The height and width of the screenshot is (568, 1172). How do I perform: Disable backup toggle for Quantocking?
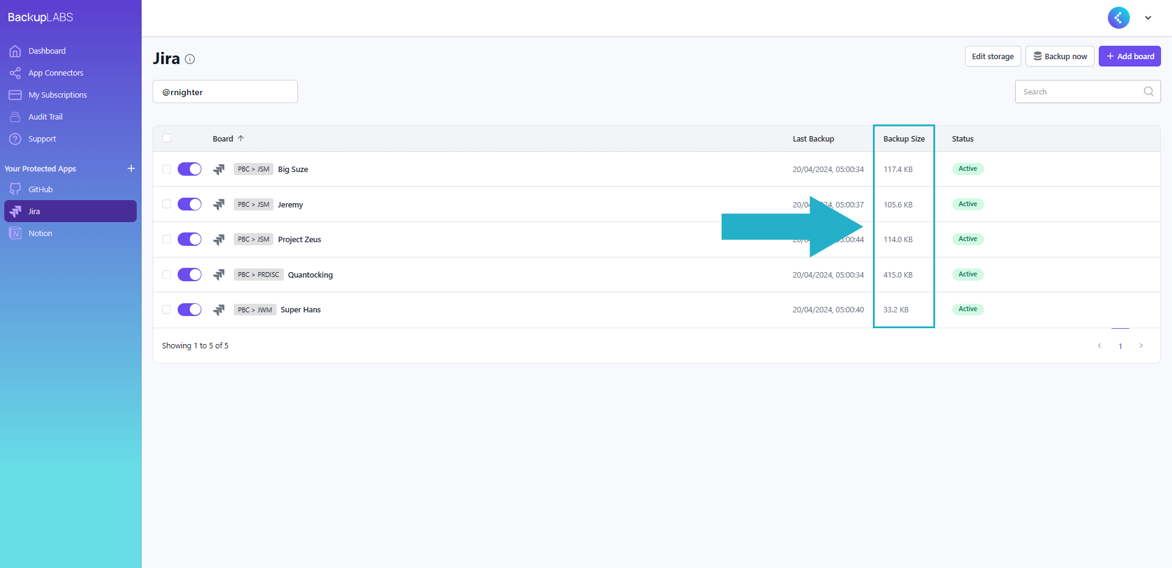point(189,275)
